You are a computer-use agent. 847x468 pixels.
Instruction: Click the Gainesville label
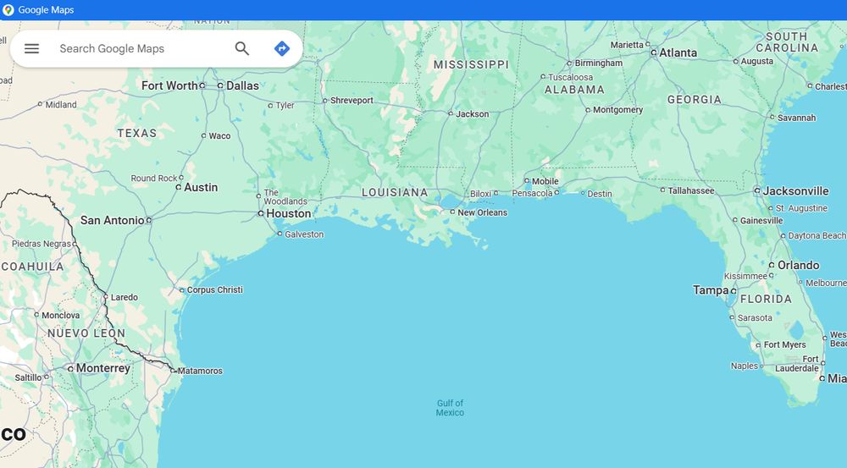[x=761, y=221]
